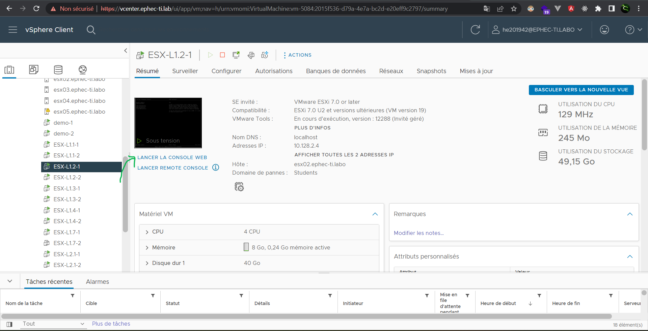
Task: Select ESX-L1.1-2 VM in the tree
Action: [x=66, y=155]
